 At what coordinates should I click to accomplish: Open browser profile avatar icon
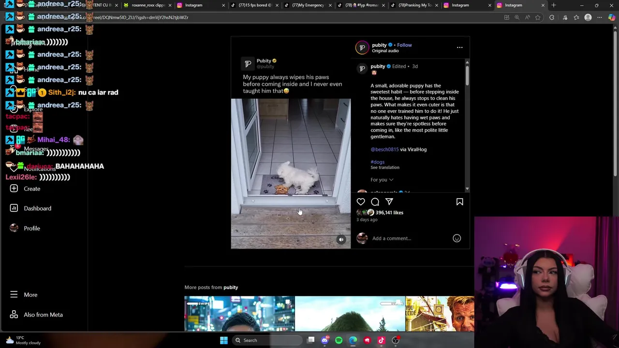coord(588,17)
